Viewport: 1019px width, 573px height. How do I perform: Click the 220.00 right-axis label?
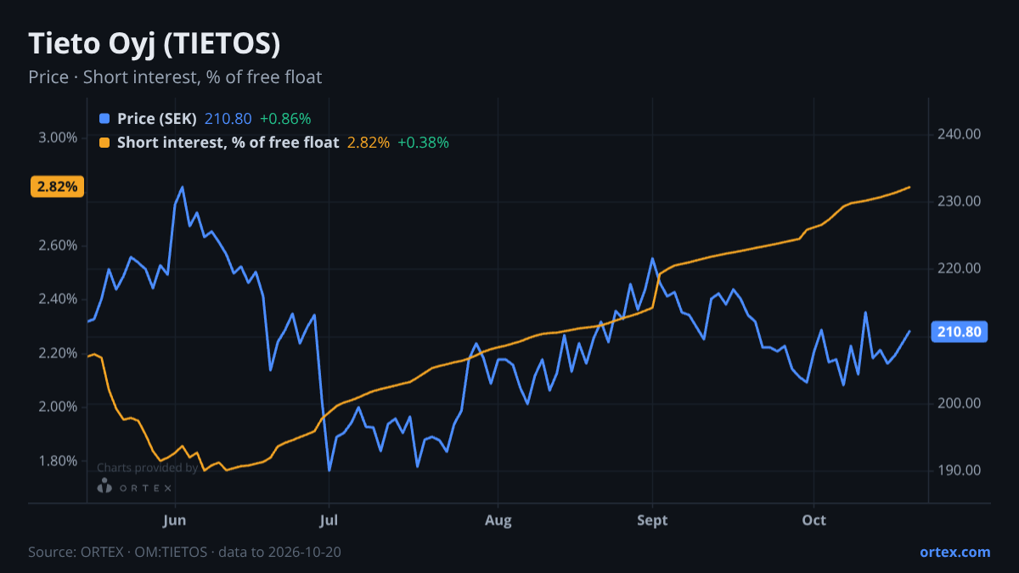point(960,268)
